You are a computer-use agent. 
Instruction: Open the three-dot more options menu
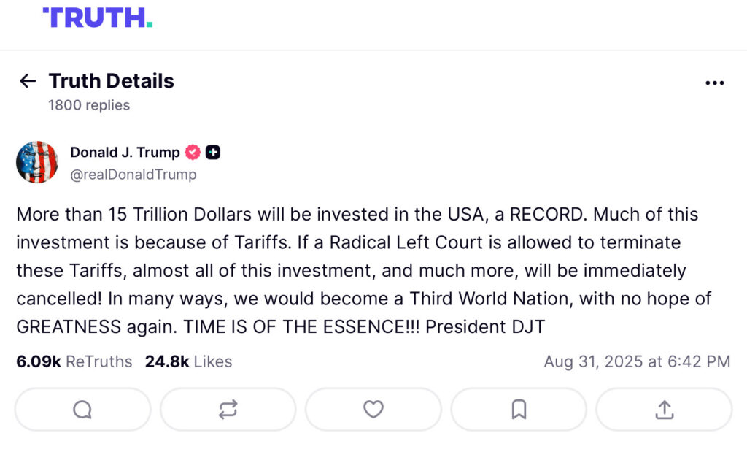(x=715, y=83)
